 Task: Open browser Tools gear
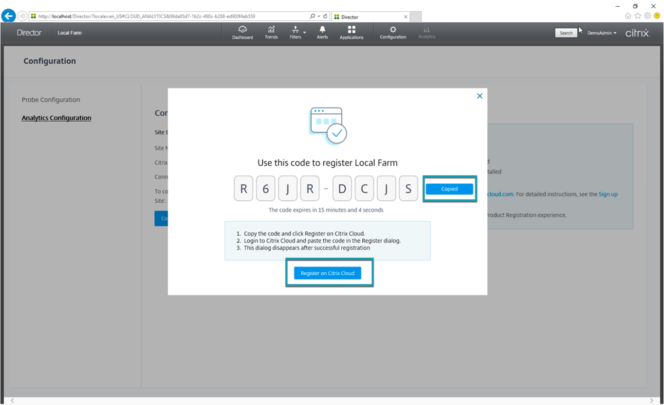click(647, 16)
